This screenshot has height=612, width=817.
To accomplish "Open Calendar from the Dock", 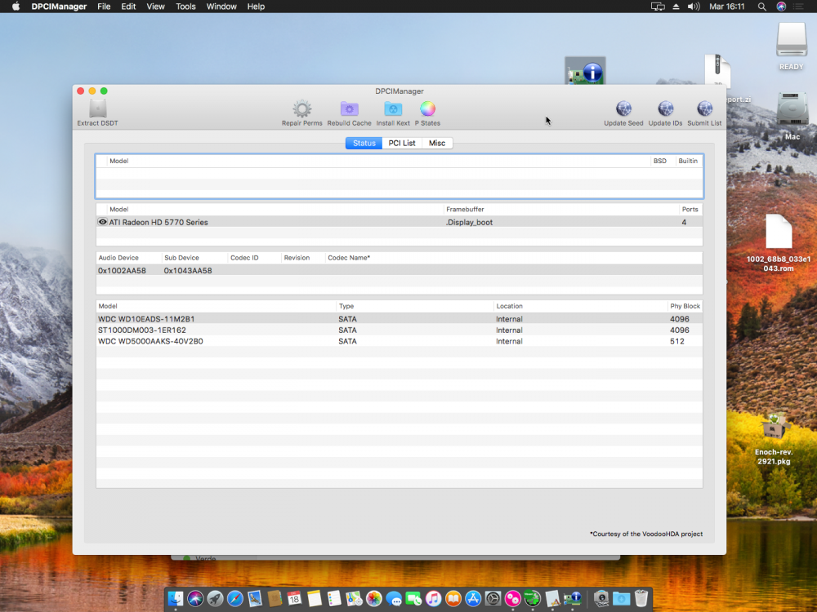I will click(294, 599).
